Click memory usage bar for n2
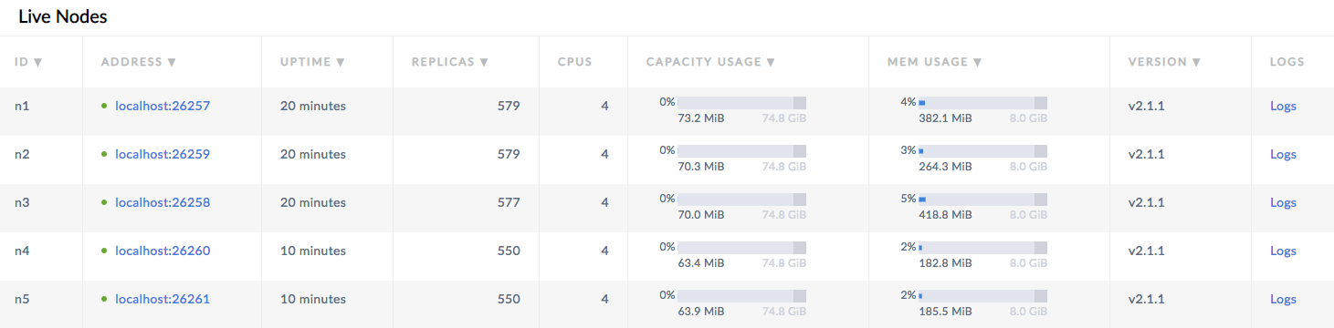The height and width of the screenshot is (328, 1334). (982, 150)
